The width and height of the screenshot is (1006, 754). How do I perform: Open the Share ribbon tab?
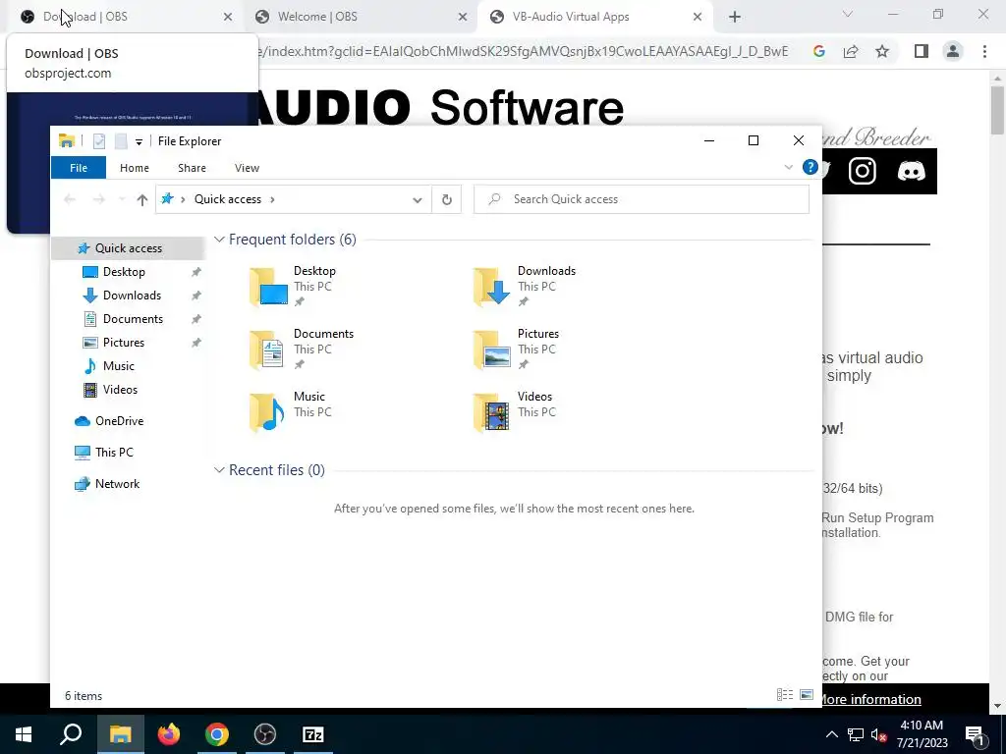click(192, 168)
